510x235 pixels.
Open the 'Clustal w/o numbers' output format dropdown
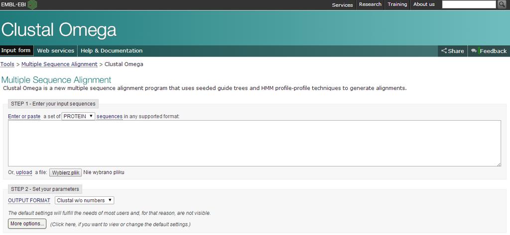click(x=85, y=200)
